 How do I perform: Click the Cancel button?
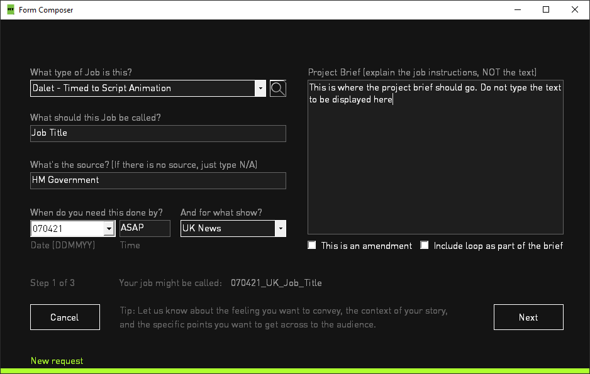coord(65,317)
